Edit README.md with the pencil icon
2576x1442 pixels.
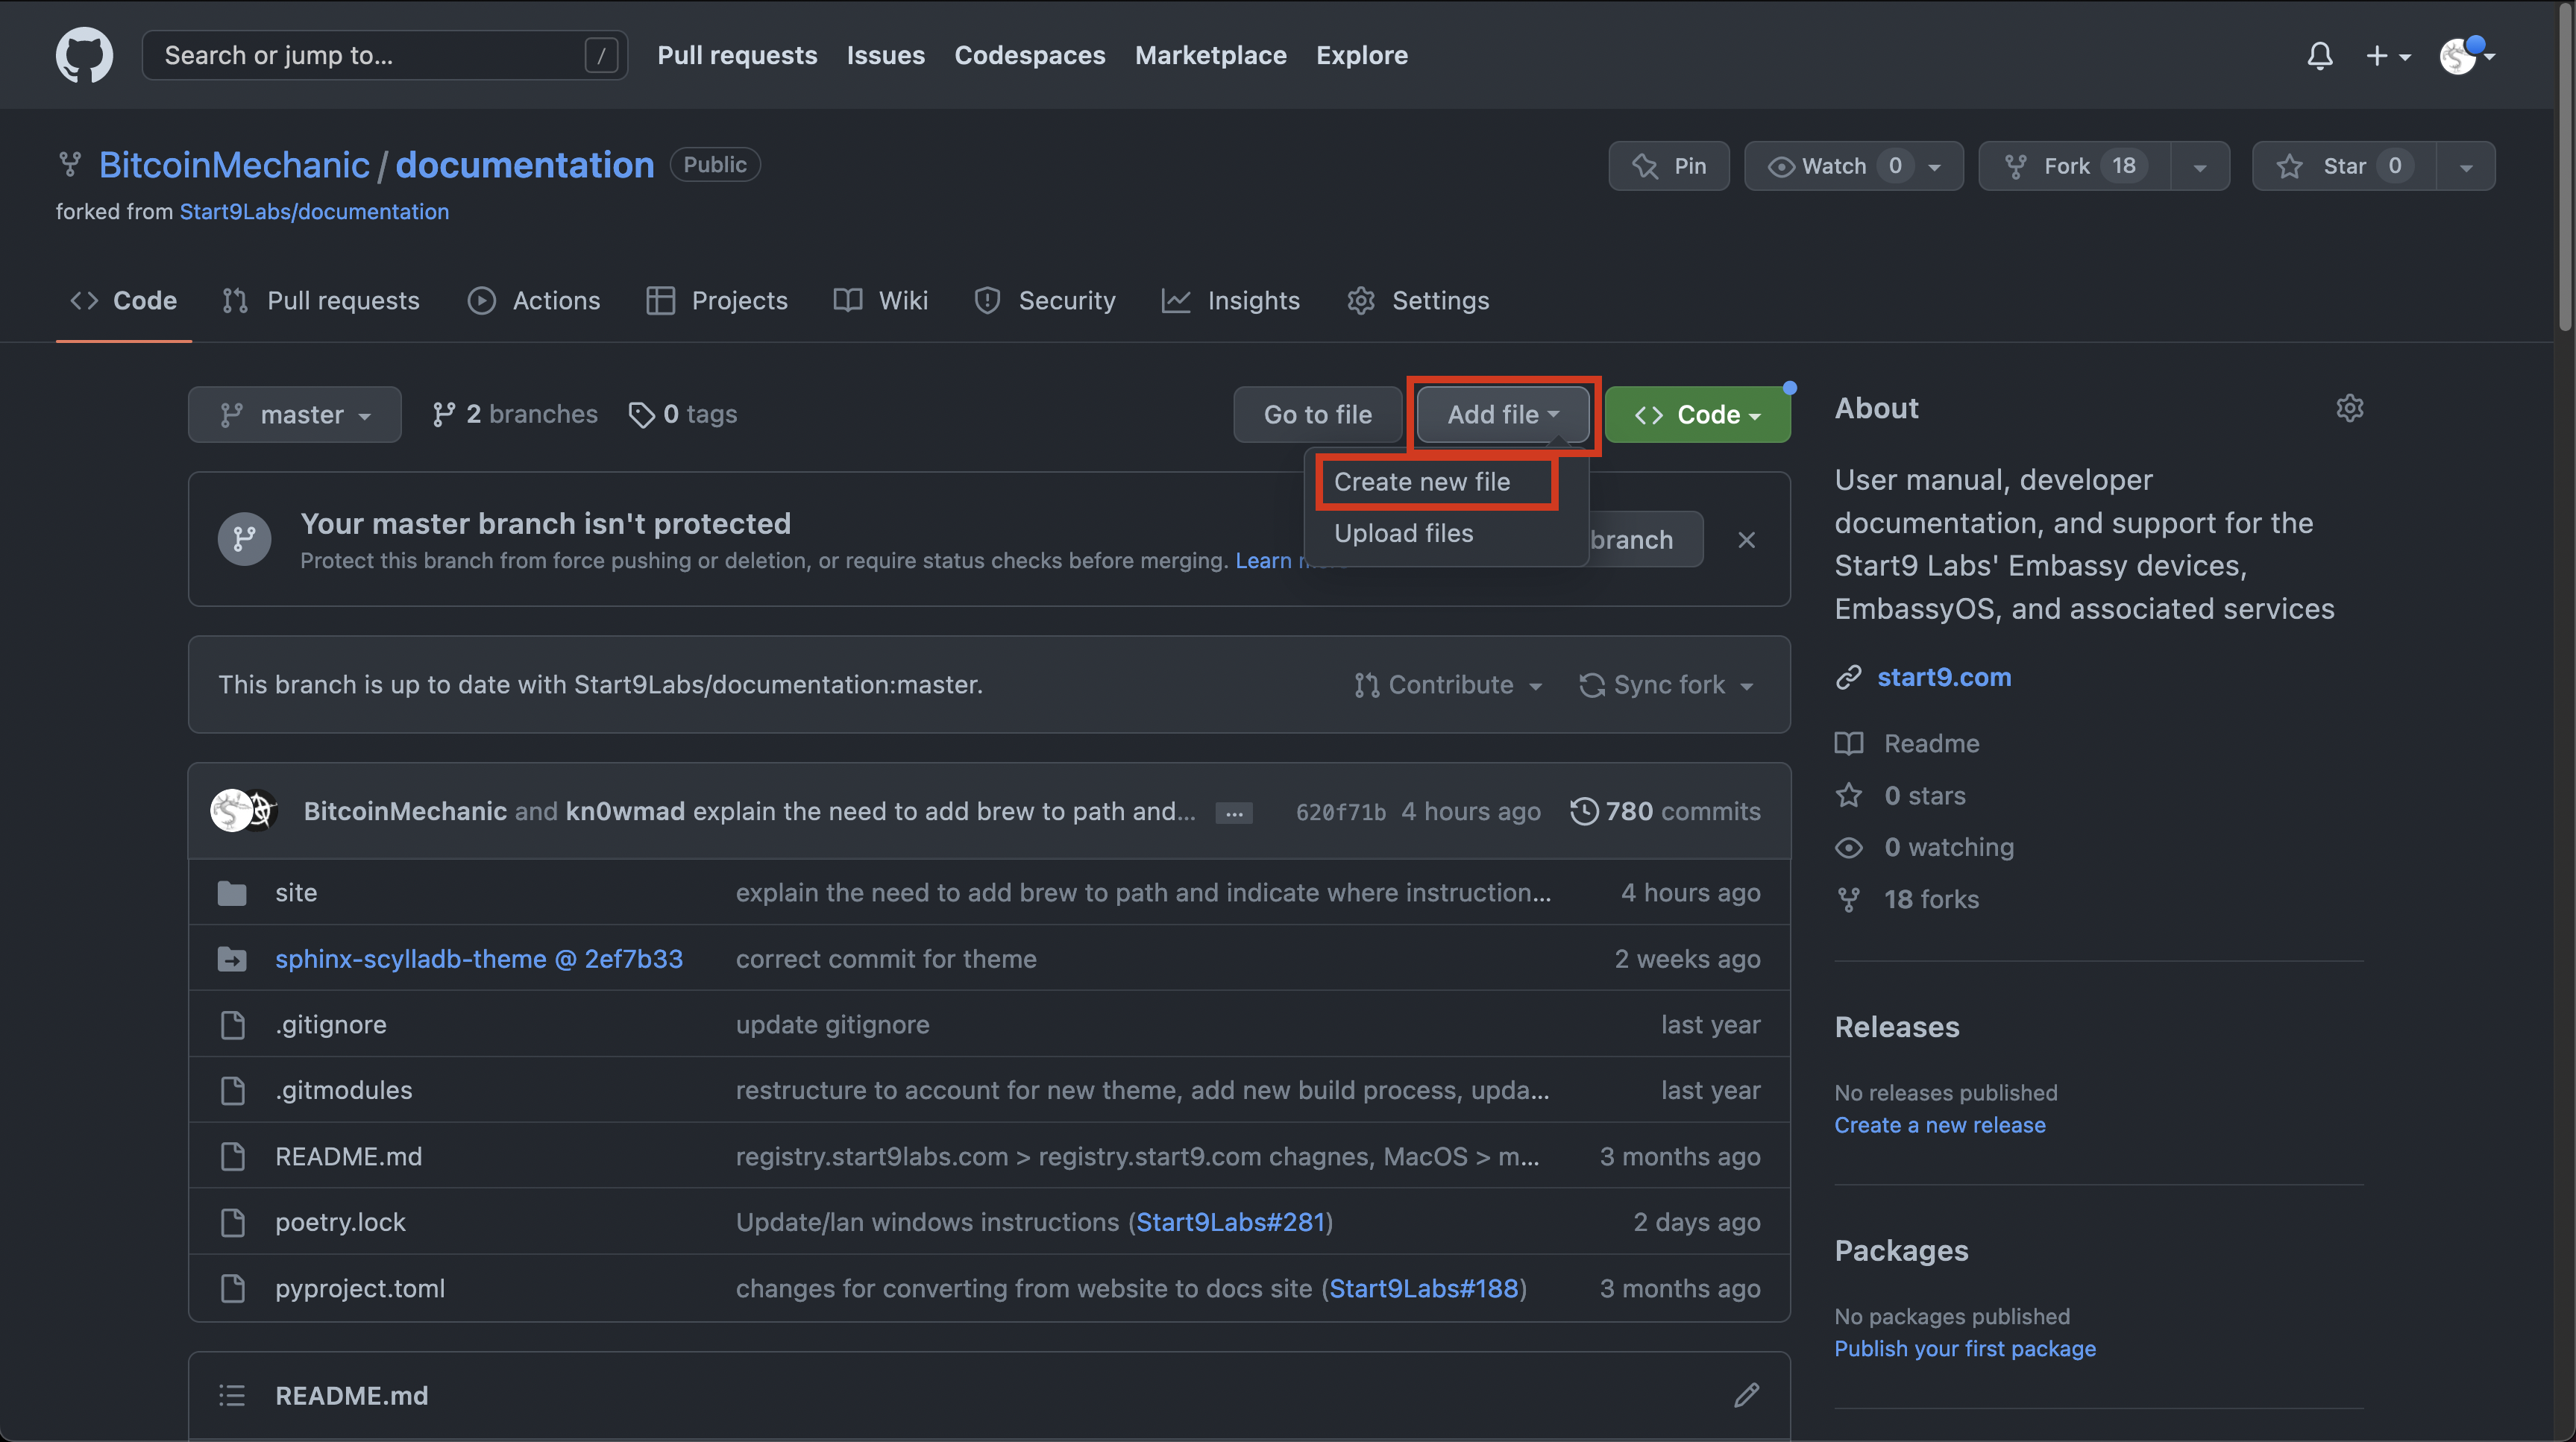click(1746, 1395)
